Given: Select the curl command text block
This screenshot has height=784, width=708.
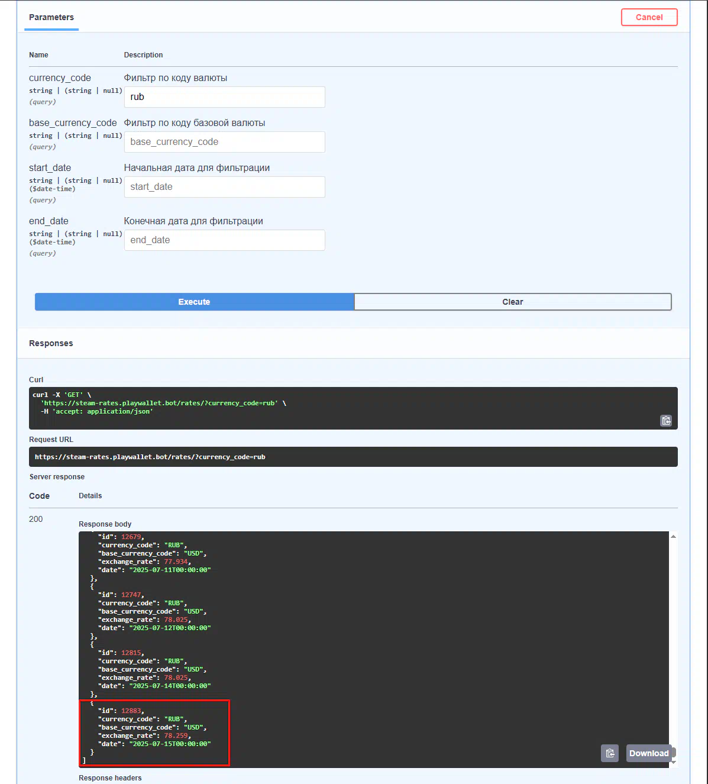Looking at the screenshot, I should tap(353, 408).
